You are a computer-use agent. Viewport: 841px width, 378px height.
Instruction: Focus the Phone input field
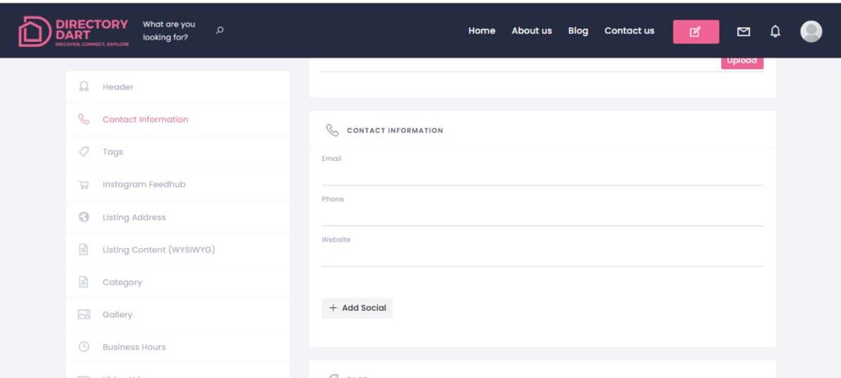point(542,214)
